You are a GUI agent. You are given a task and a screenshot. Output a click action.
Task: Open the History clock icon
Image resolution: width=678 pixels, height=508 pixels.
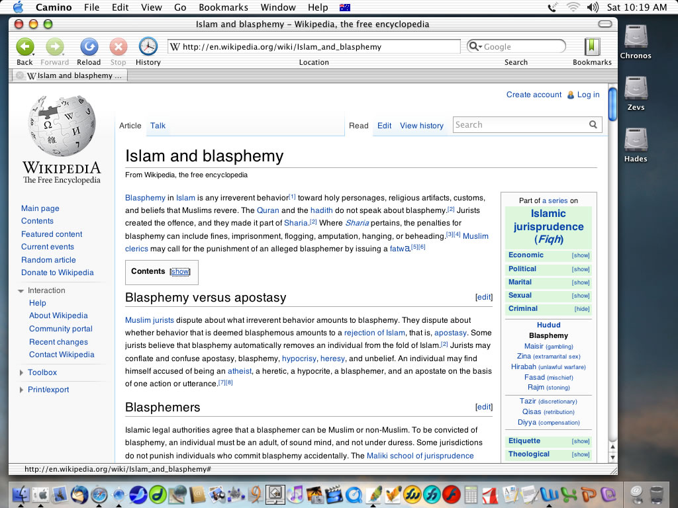[x=148, y=47]
